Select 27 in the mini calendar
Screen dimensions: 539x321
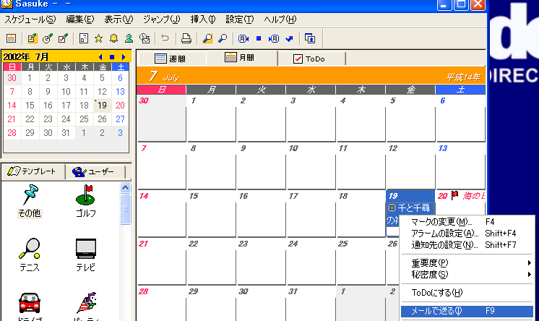tap(120, 119)
